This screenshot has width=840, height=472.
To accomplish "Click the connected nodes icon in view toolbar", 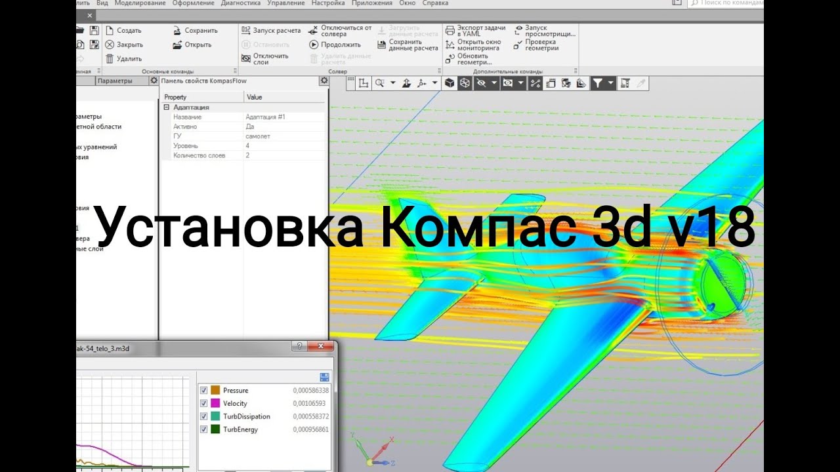I will coord(535,83).
